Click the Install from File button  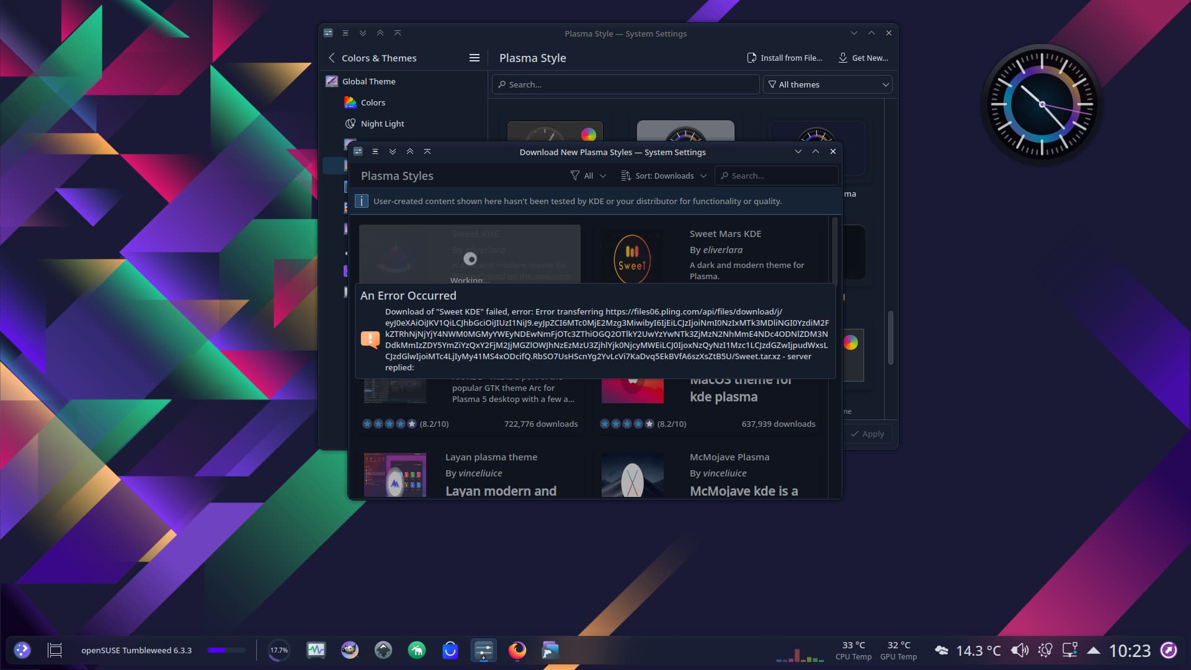pyautogui.click(x=785, y=58)
